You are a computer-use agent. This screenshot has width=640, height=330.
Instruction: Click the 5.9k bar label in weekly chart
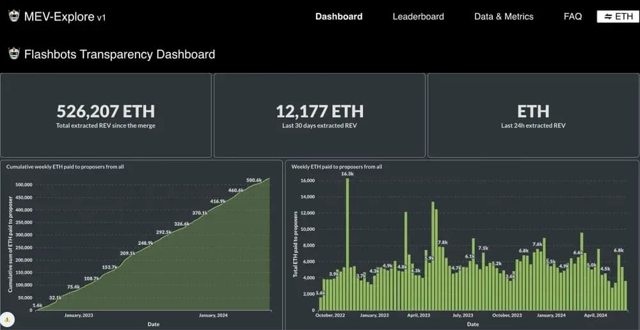429,258
